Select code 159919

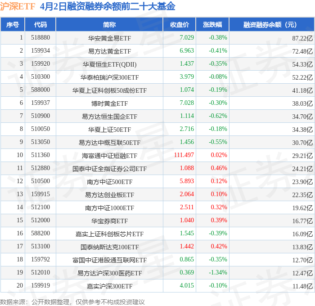coord(40,286)
